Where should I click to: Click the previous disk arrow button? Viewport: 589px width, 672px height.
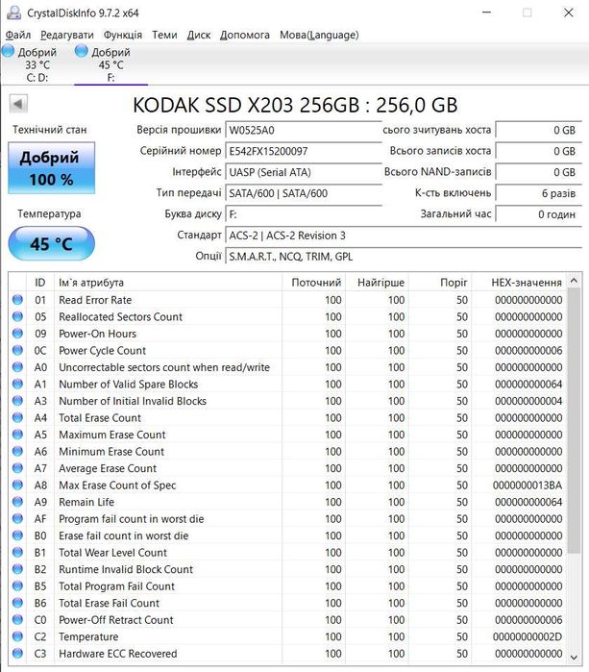click(18, 104)
